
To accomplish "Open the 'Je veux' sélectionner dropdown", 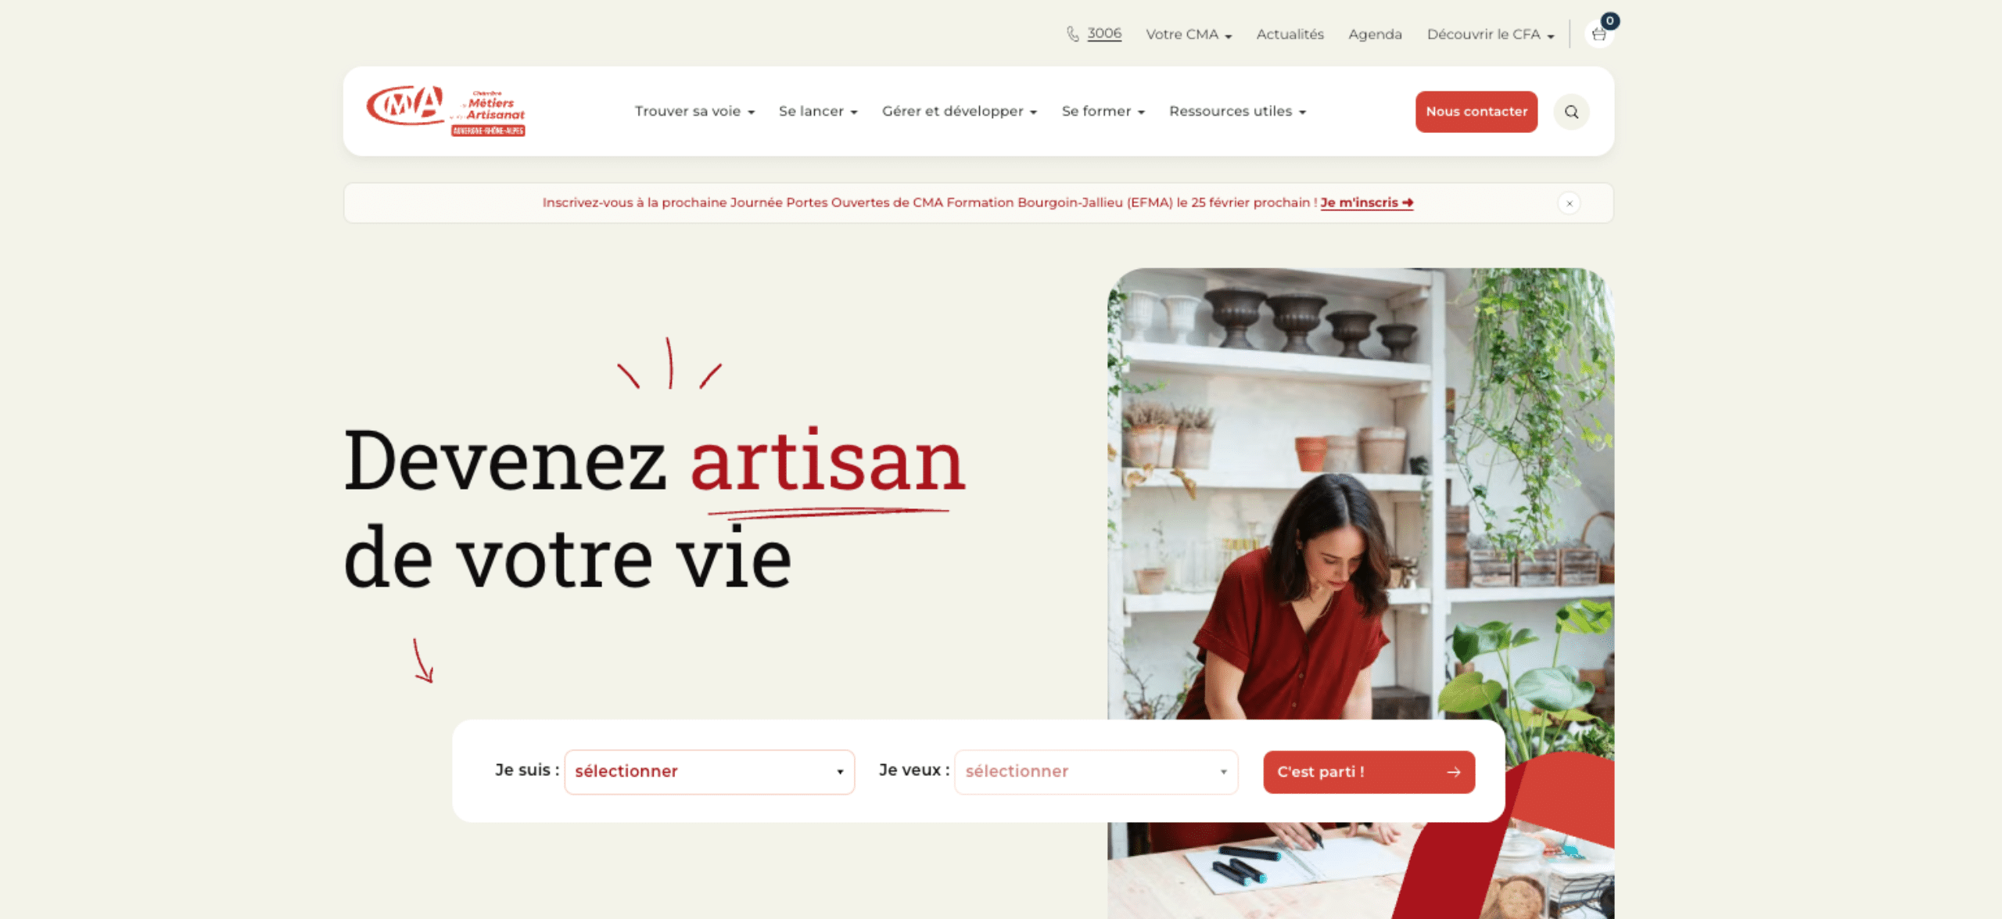I will tap(1096, 772).
